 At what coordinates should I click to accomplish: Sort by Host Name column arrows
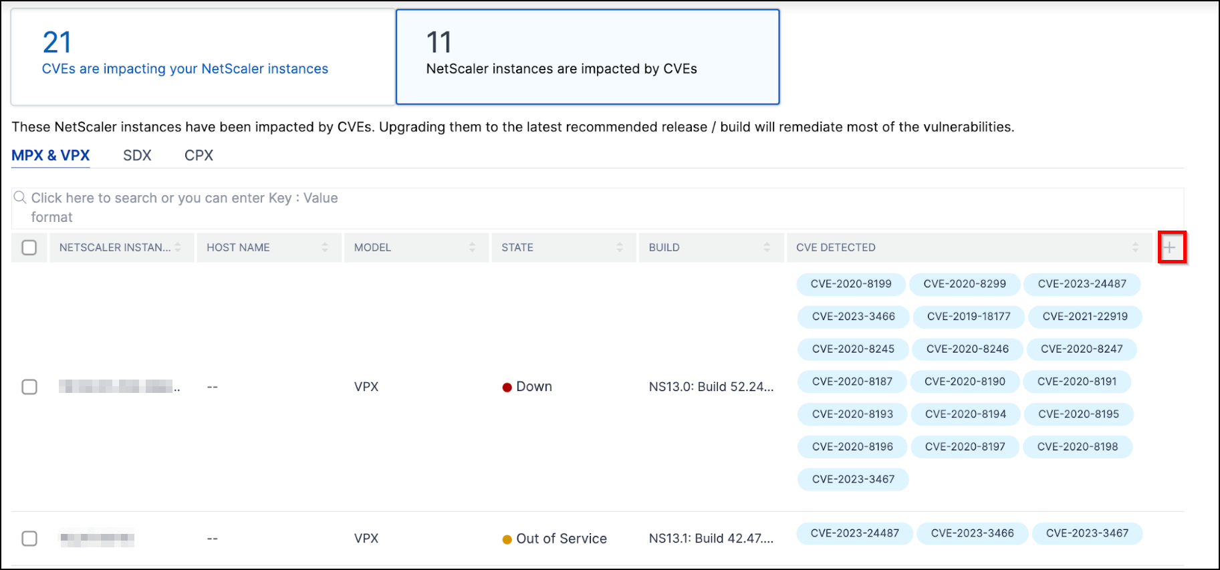(325, 247)
